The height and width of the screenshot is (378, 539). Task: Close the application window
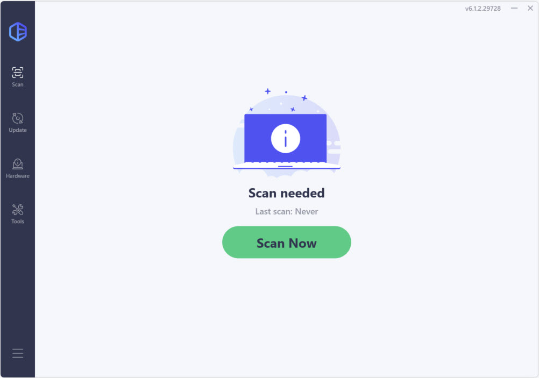click(x=530, y=8)
